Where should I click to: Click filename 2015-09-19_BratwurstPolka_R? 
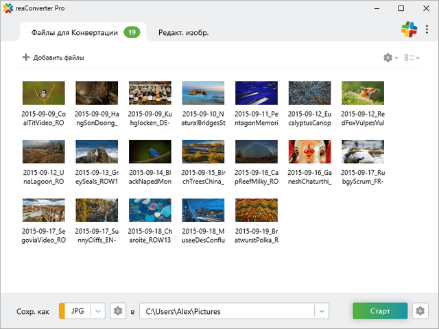click(x=257, y=236)
